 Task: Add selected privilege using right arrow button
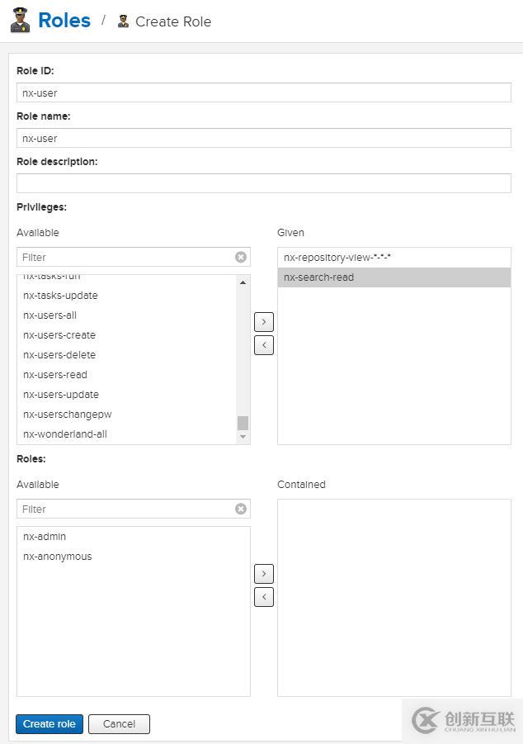[x=264, y=321]
